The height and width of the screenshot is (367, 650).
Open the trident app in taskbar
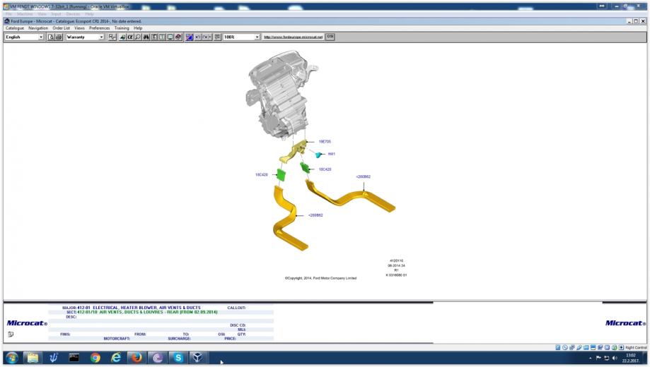[54, 358]
